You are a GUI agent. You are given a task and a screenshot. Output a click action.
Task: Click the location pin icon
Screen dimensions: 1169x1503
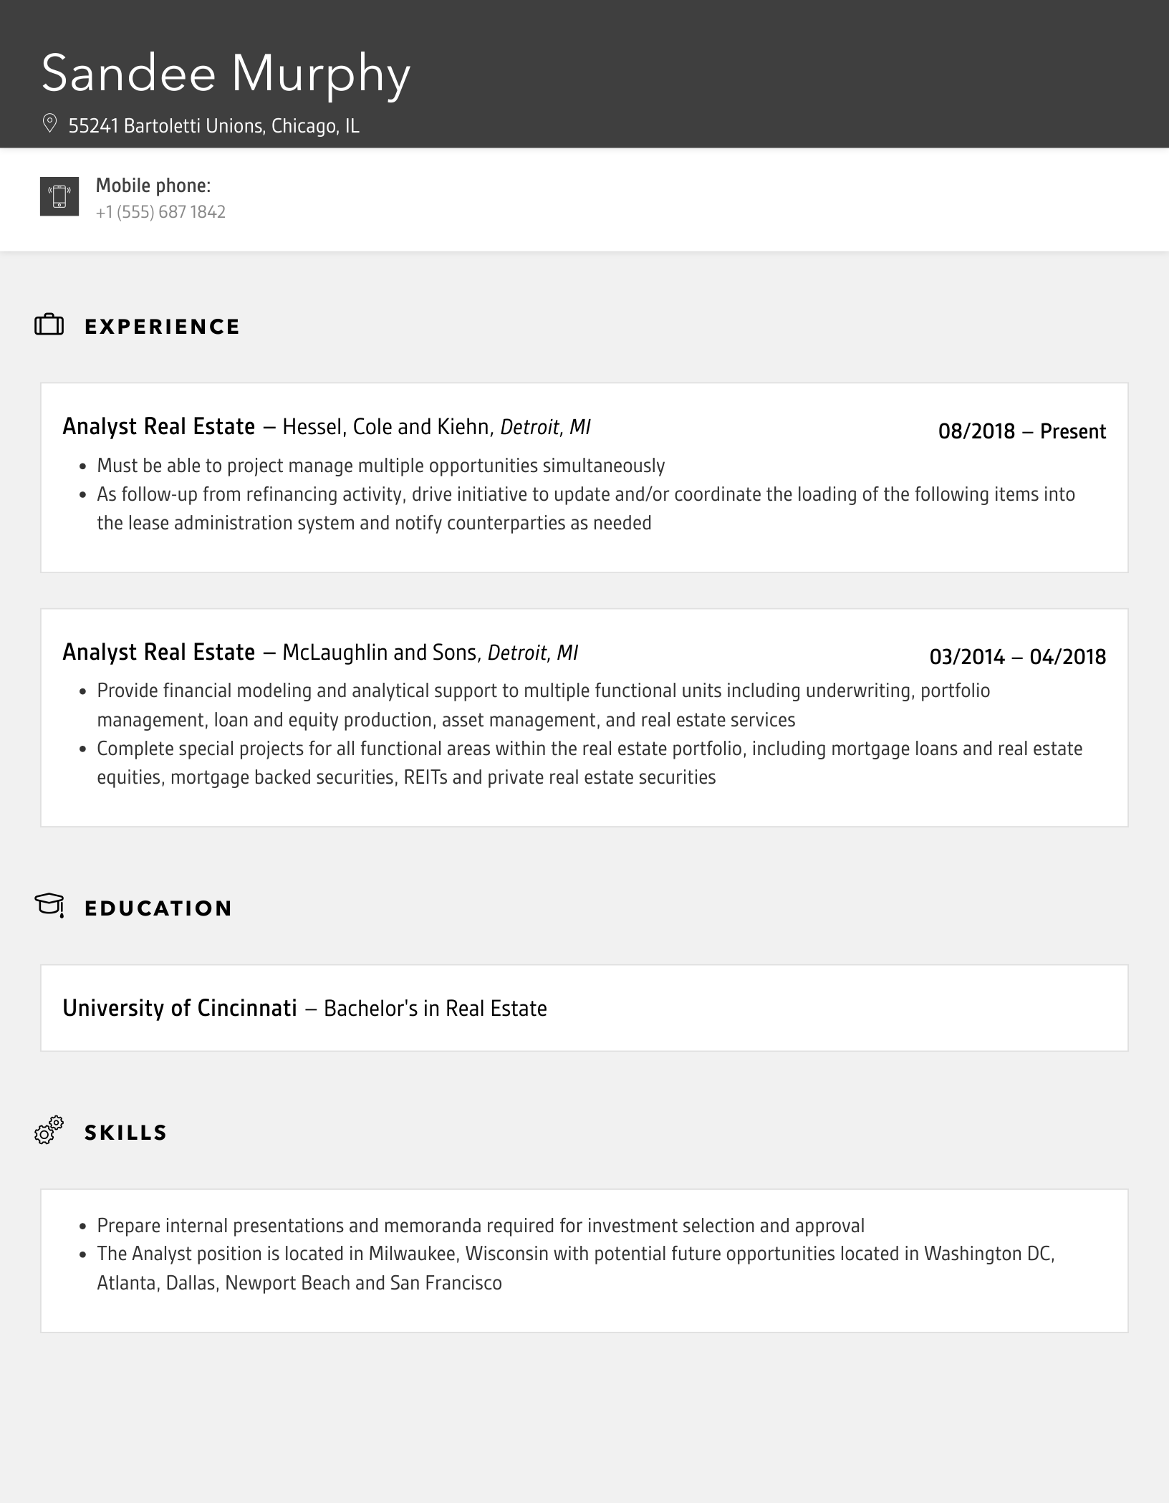(49, 124)
